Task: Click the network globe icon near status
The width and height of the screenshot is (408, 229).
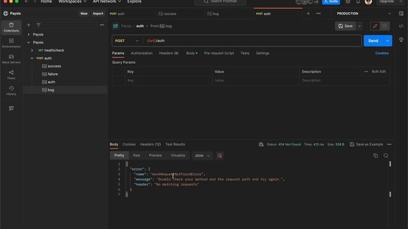Action: tap(261, 144)
